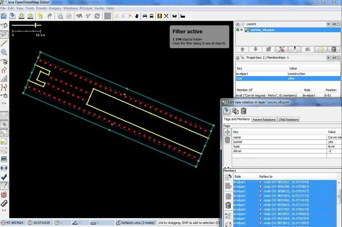The width and height of the screenshot is (342, 227).
Task: Click the Upload data toolbar icon
Action: coord(30,16)
